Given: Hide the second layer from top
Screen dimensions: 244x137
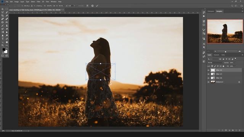Looking at the screenshot, I should [x=209, y=74].
